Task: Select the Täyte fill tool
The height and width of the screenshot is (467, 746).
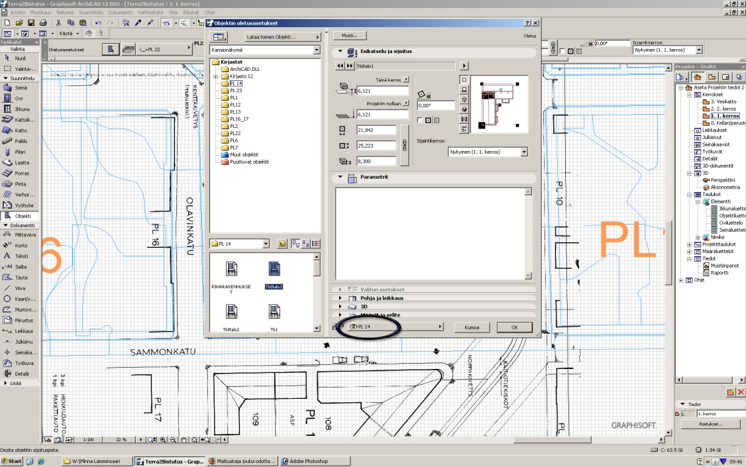Action: point(19,278)
